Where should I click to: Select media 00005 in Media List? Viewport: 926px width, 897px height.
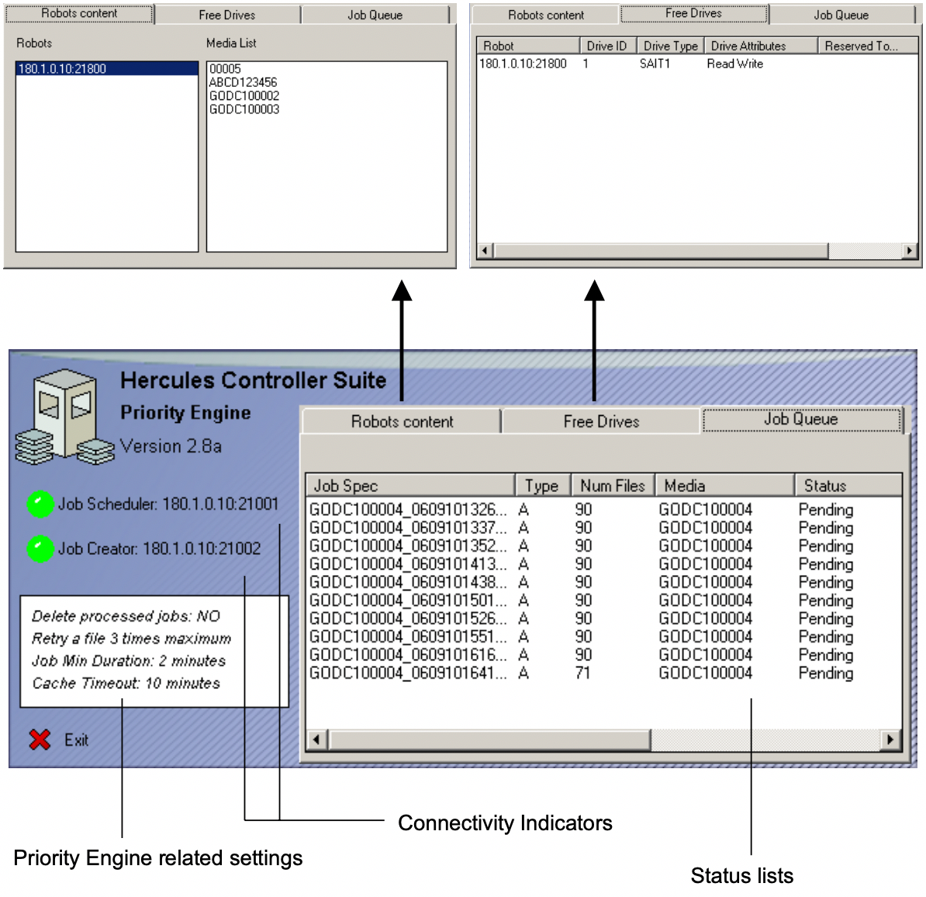tap(225, 68)
